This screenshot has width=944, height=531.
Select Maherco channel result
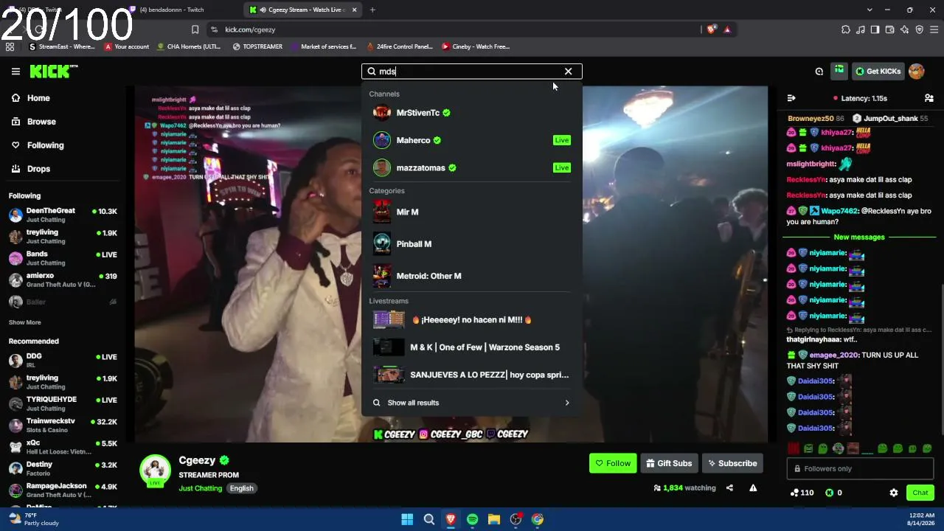point(471,140)
